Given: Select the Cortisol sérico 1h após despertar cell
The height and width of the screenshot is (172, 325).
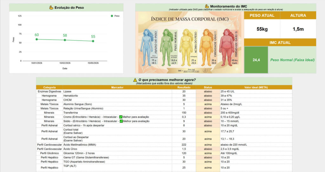Looking at the screenshot, I should (x=117, y=125).
